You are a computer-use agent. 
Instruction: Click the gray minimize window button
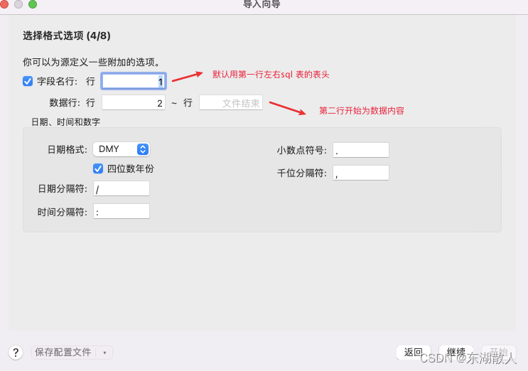[18, 4]
